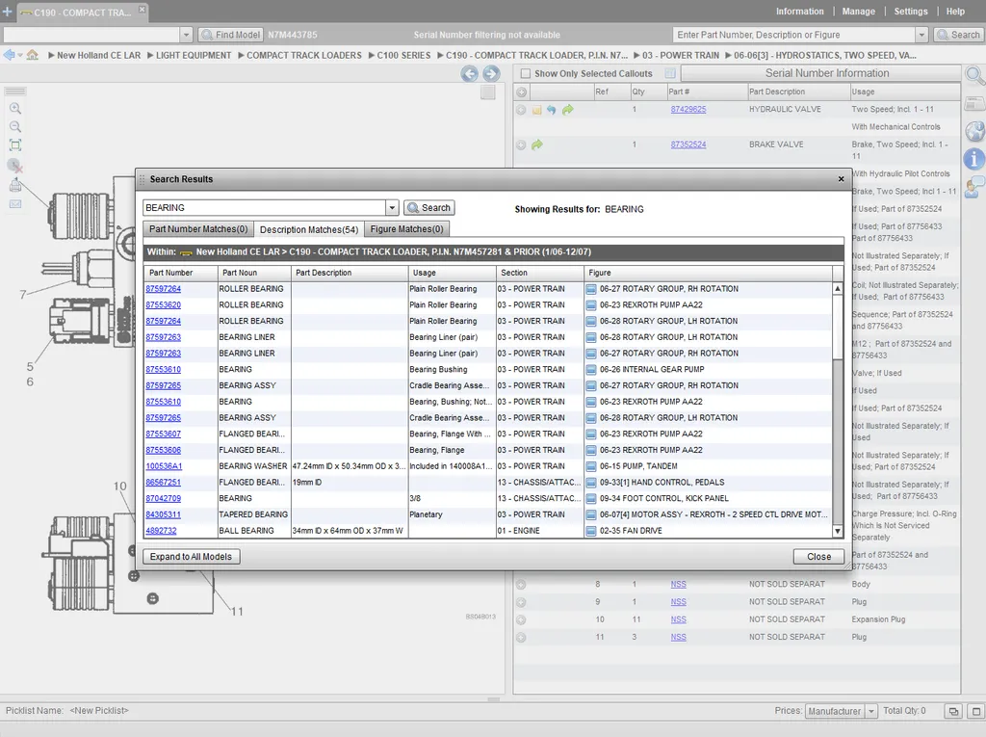Go to the home page icon in breadcrumb
This screenshot has height=737, width=986.
[x=33, y=55]
